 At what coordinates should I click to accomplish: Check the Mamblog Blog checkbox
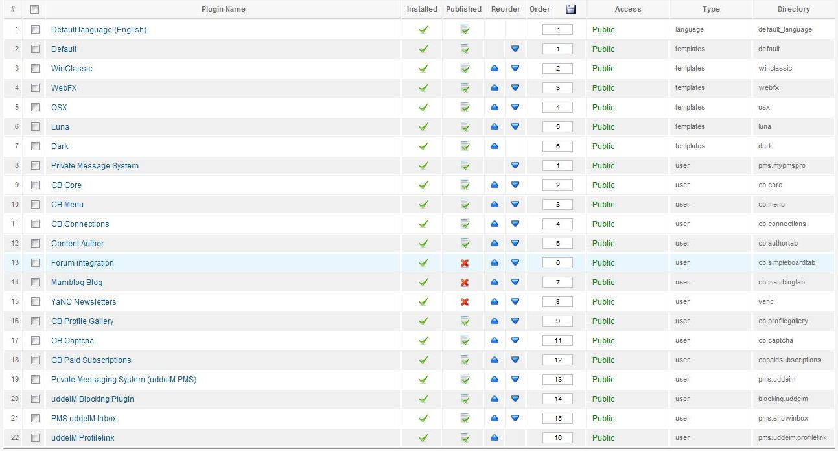click(35, 282)
